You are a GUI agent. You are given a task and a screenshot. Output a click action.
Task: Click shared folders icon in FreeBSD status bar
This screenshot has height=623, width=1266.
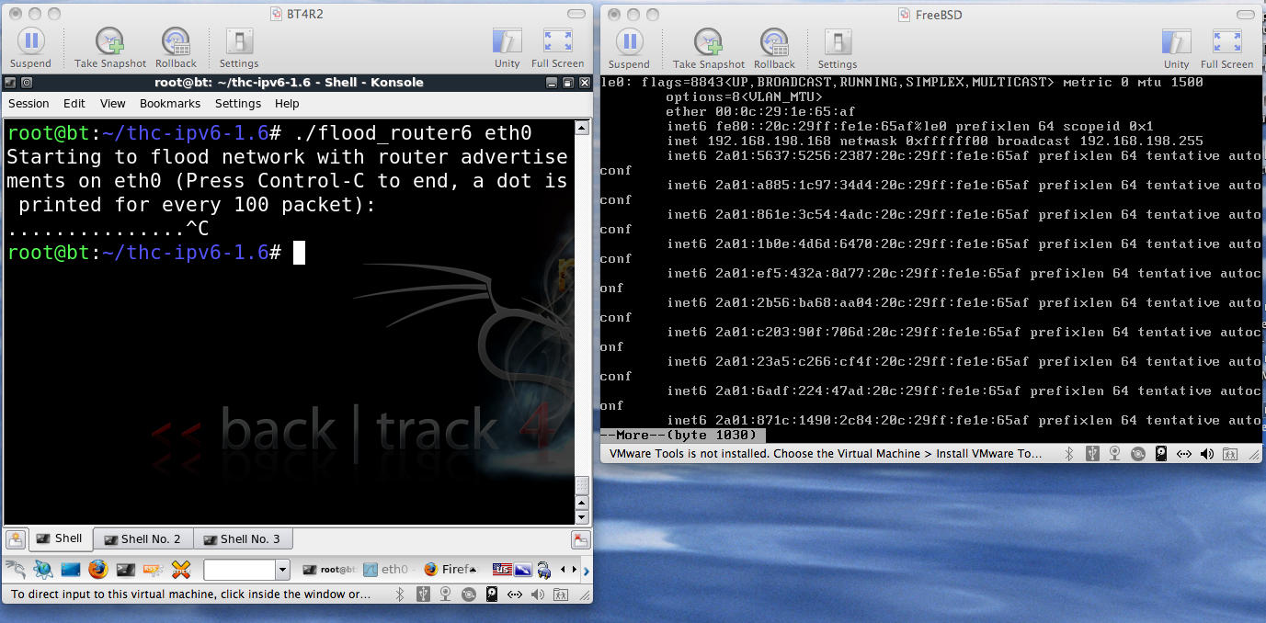click(x=1230, y=453)
